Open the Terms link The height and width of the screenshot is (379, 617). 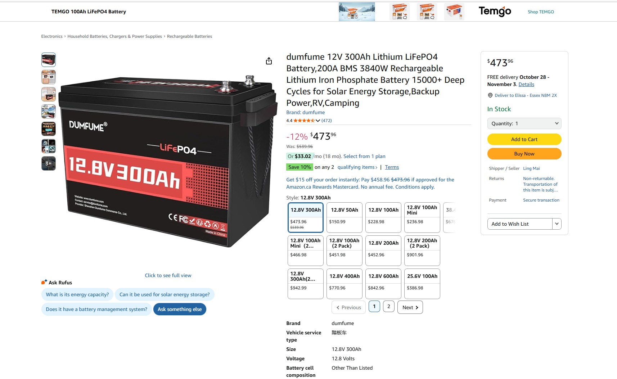[x=392, y=167]
